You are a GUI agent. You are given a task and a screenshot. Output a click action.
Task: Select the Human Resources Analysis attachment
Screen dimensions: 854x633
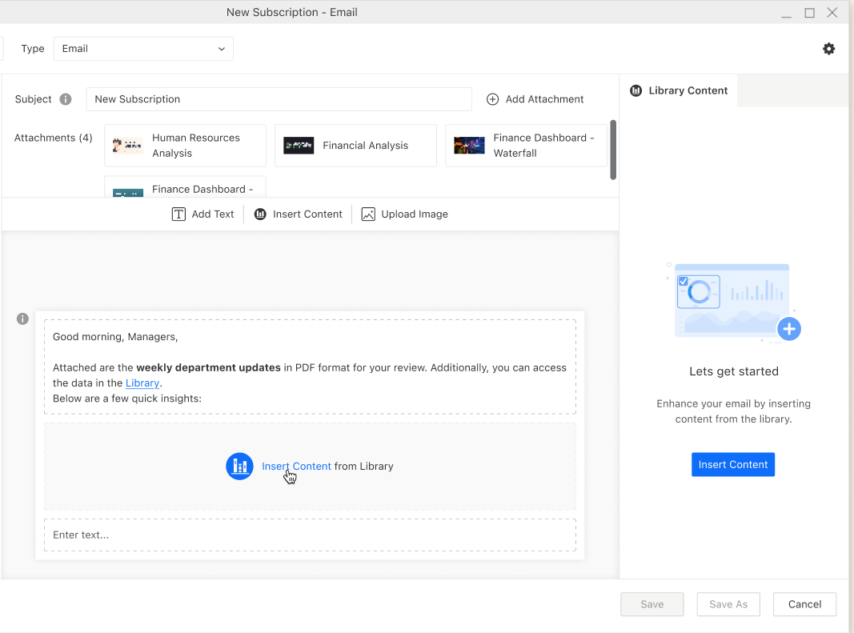pyautogui.click(x=185, y=146)
